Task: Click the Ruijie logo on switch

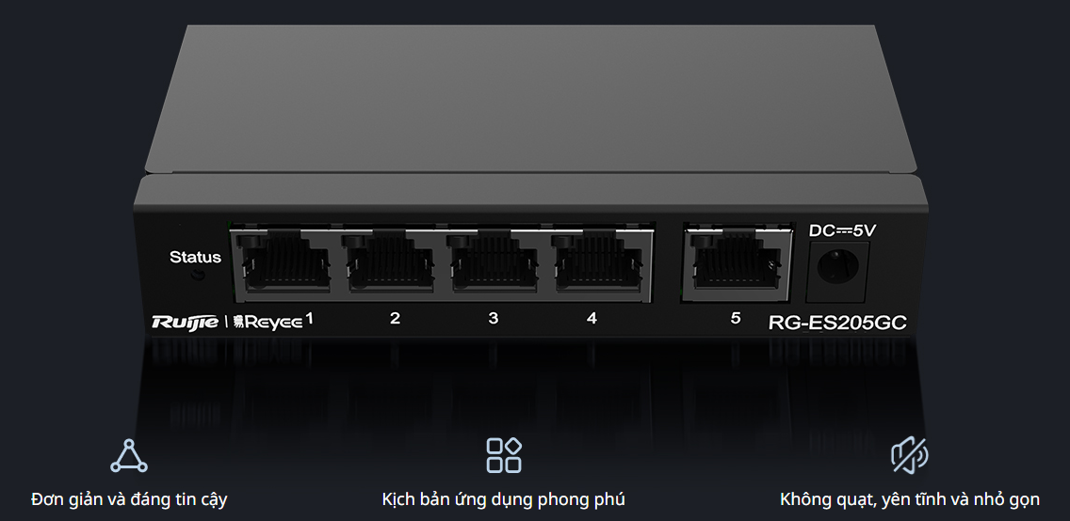Action: [185, 322]
